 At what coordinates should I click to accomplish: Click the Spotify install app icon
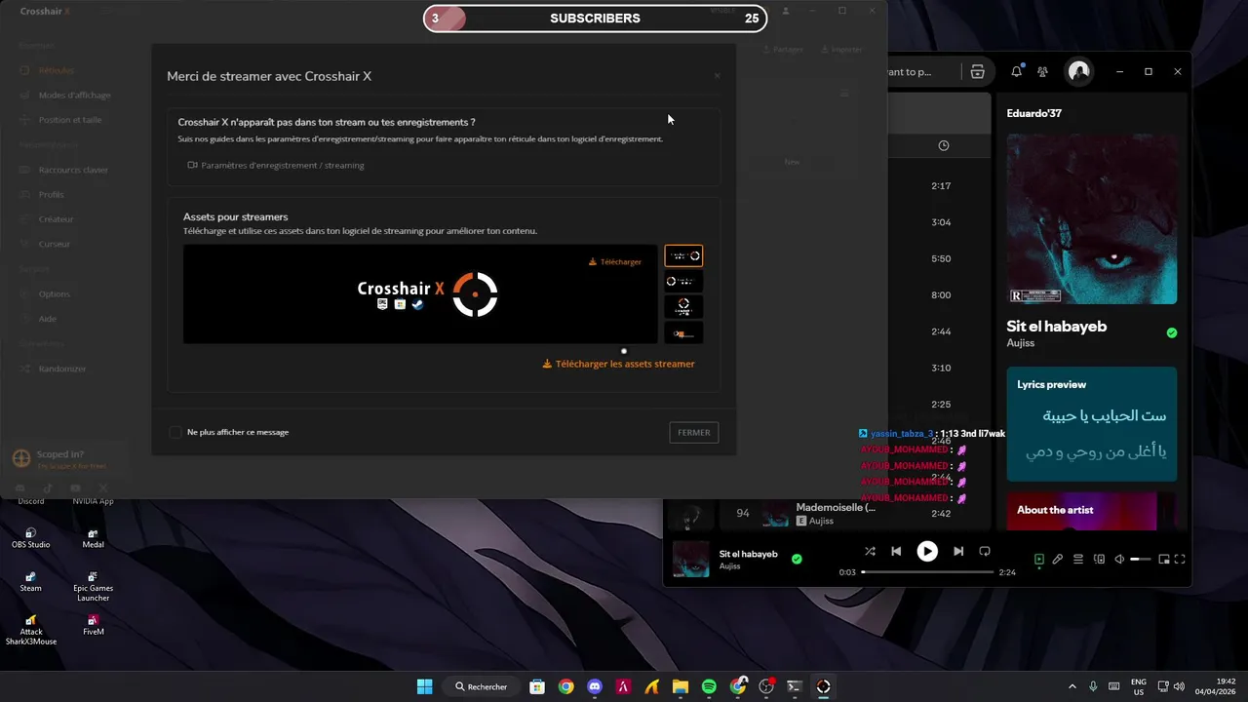click(977, 71)
